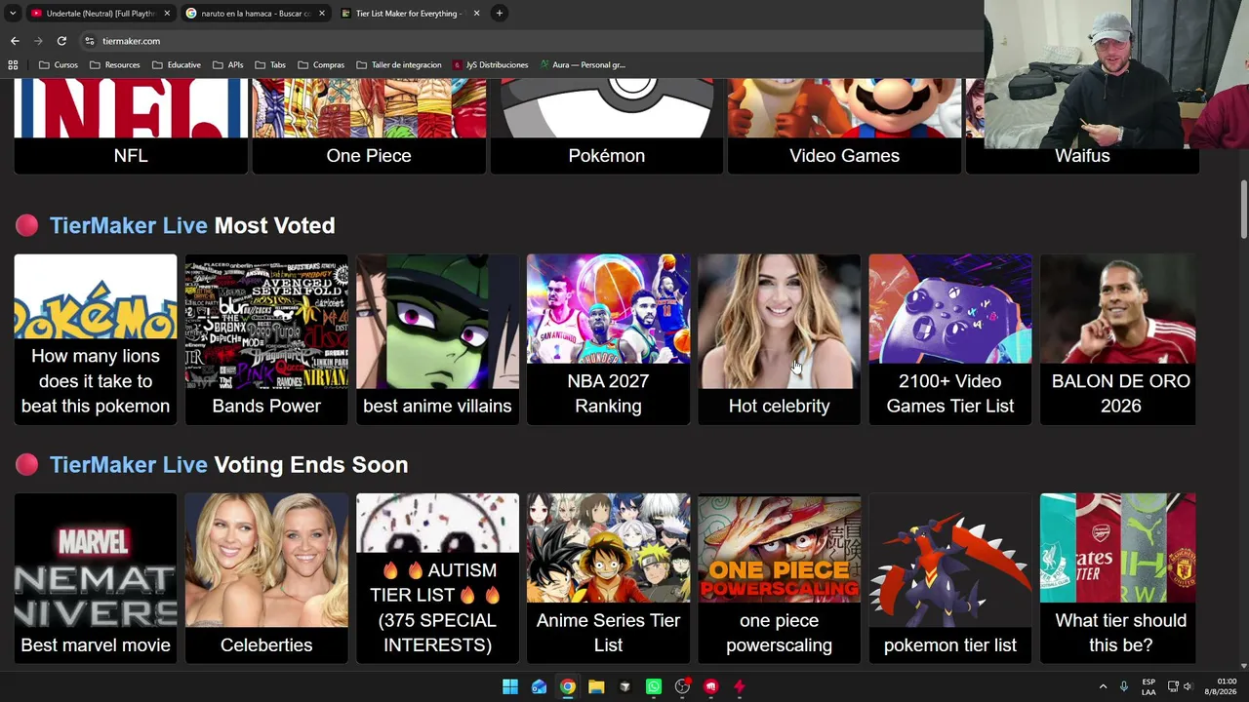
Task: Open the one piece powerscaling tier list
Action: point(780,578)
